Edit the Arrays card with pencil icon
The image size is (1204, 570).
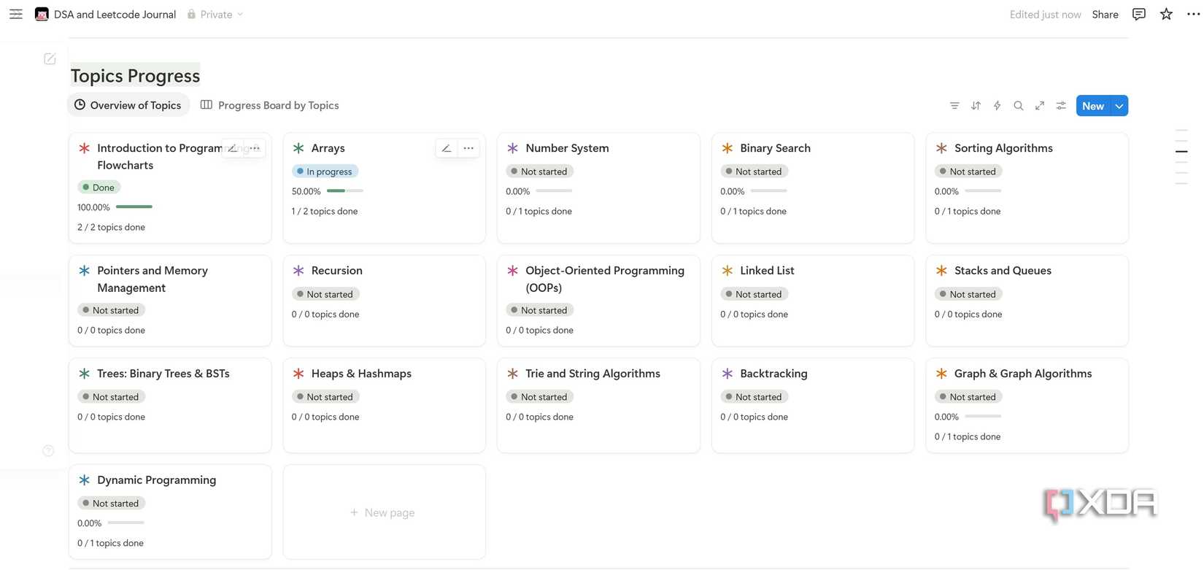pyautogui.click(x=447, y=148)
